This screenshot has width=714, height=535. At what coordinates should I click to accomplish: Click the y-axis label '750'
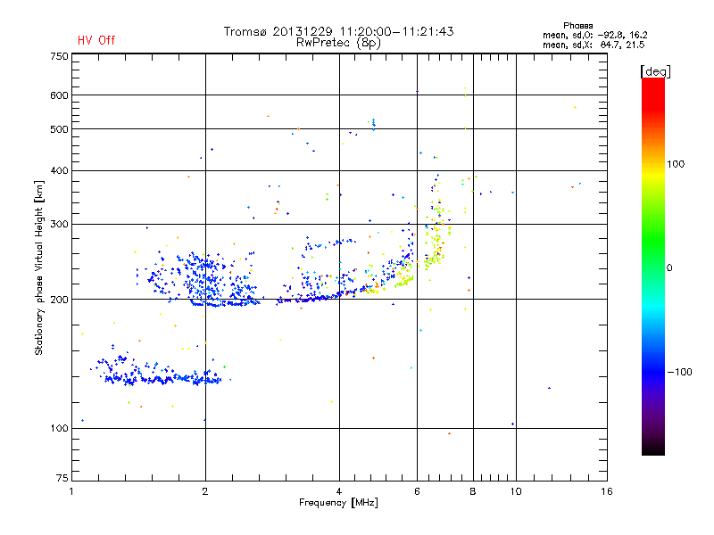coord(59,56)
